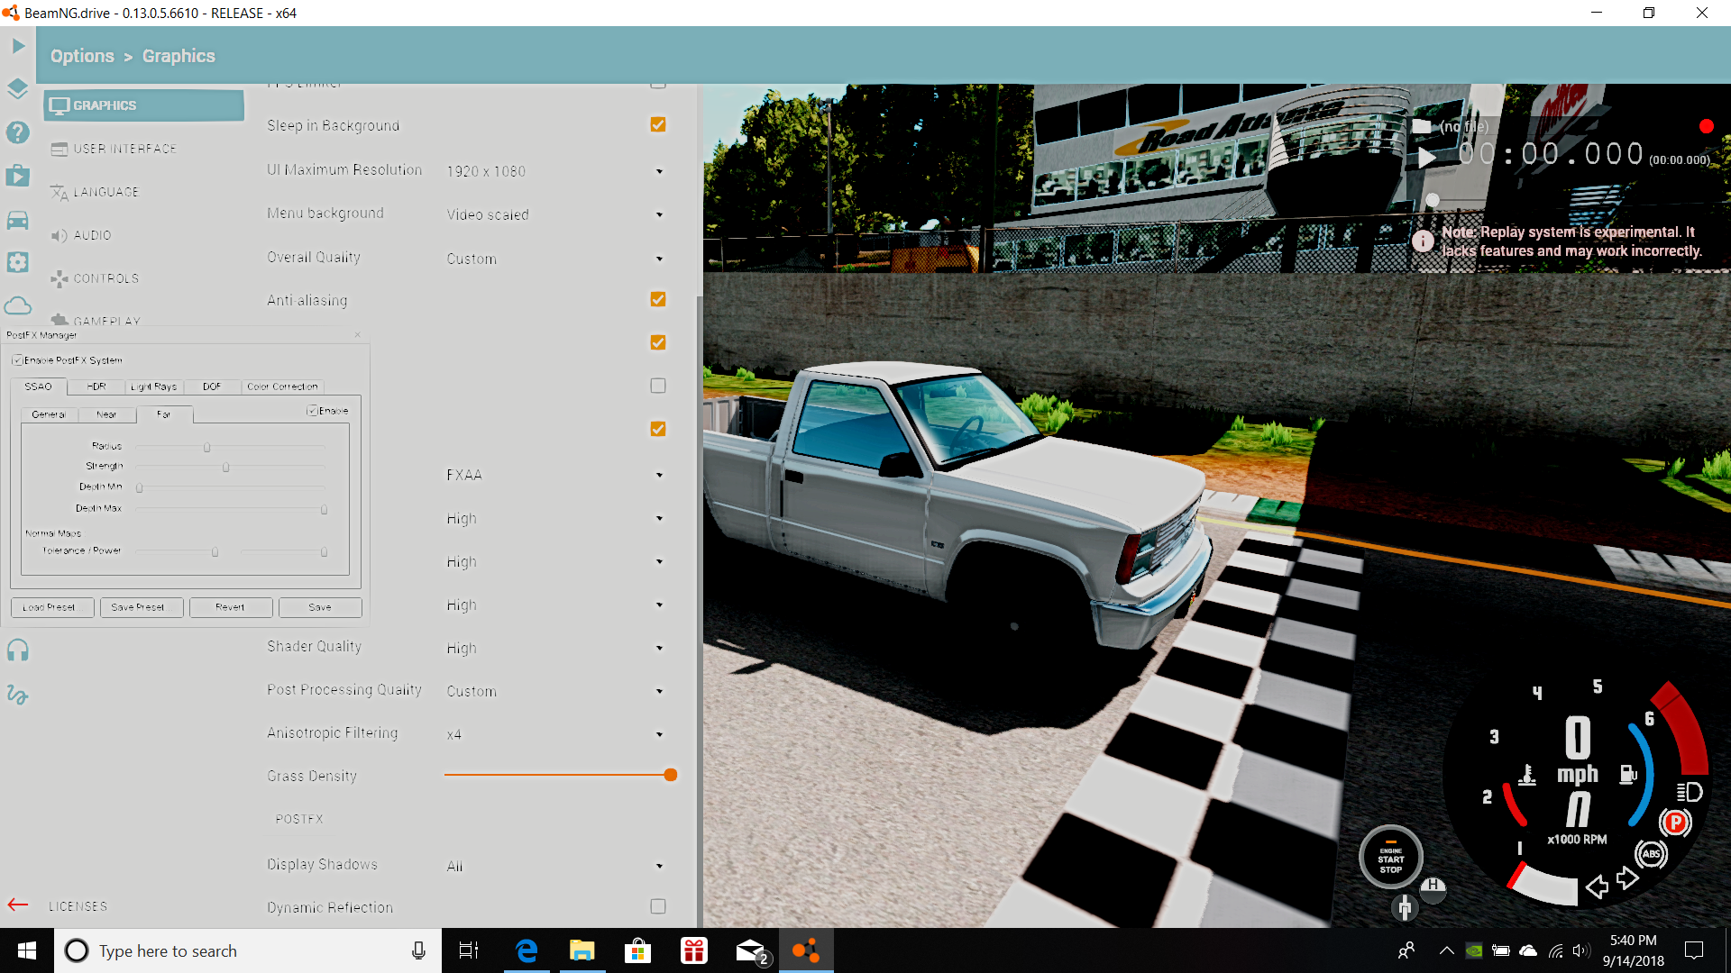Switch to the Light Rays tab
This screenshot has width=1731, height=973.
(x=153, y=386)
